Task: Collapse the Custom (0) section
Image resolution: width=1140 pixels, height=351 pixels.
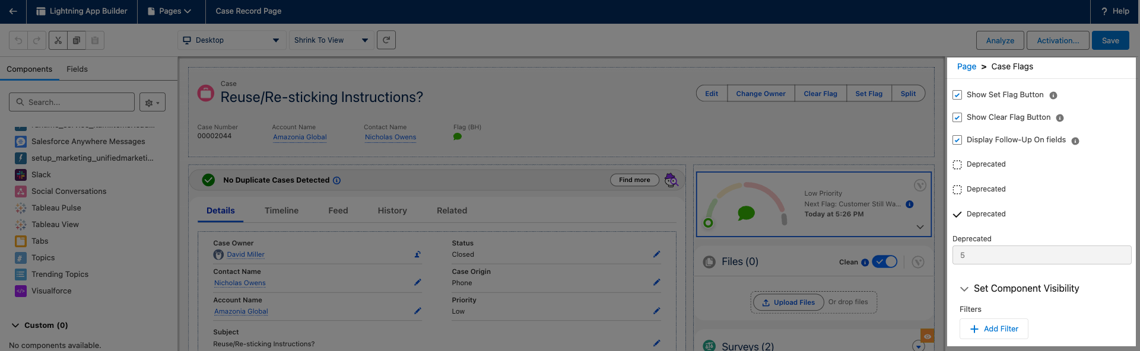Action: coord(15,326)
